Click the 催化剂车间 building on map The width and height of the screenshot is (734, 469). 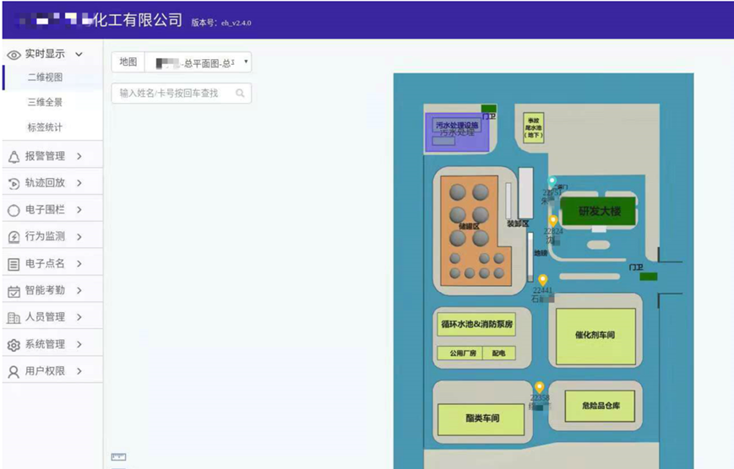point(595,337)
